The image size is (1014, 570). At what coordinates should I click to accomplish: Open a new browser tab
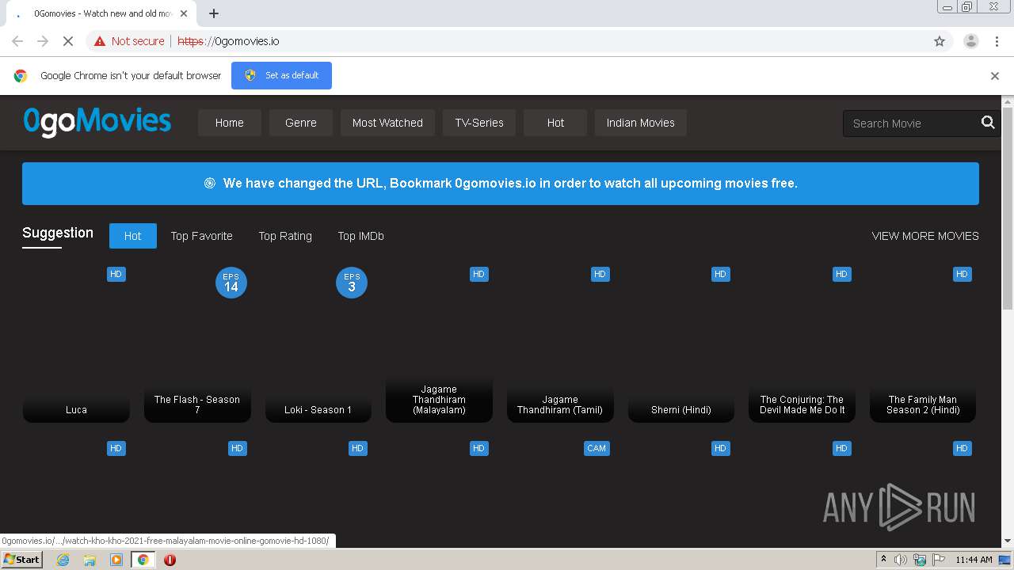click(x=214, y=13)
